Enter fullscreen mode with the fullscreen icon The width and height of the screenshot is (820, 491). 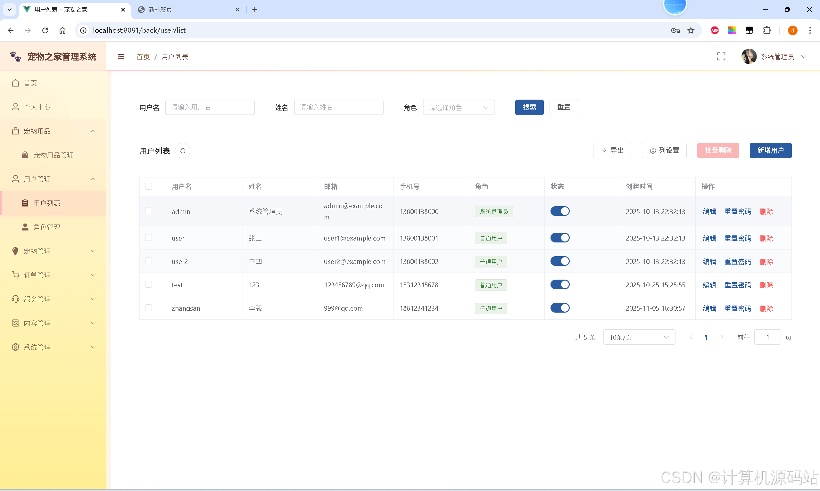point(721,57)
